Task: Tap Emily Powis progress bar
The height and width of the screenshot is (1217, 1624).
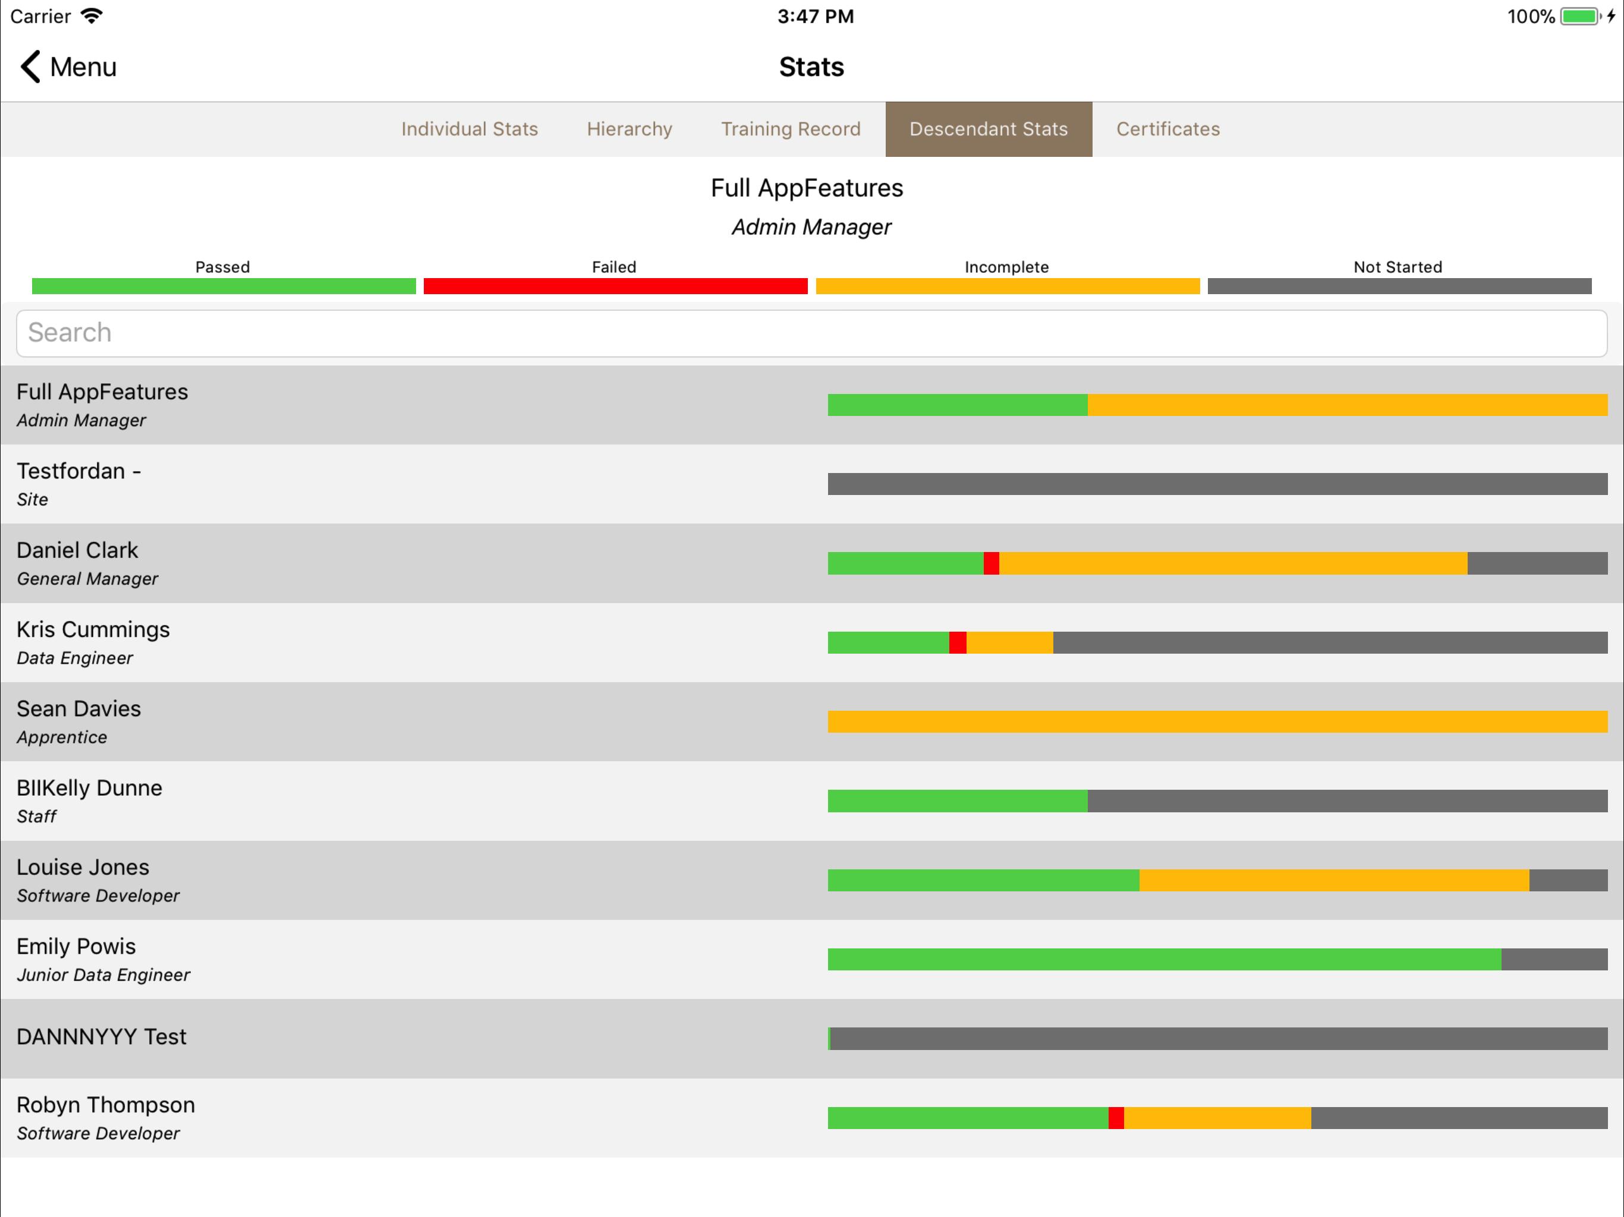Action: pos(1217,959)
